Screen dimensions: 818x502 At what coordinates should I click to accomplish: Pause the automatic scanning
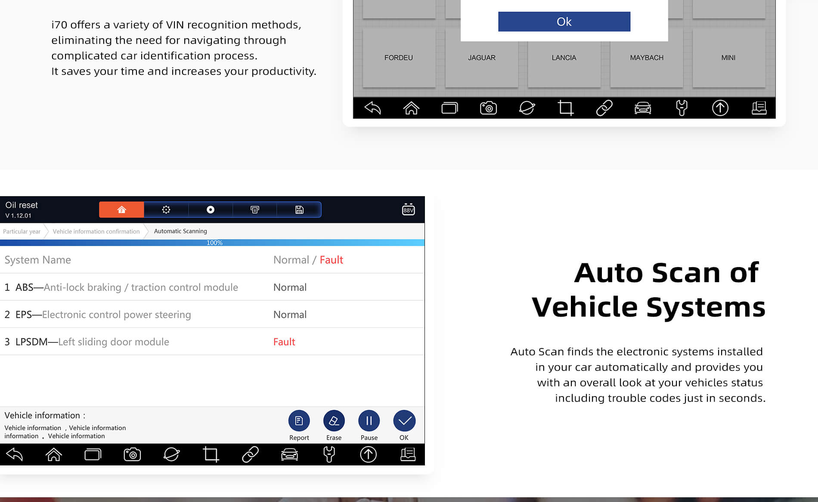[369, 421]
